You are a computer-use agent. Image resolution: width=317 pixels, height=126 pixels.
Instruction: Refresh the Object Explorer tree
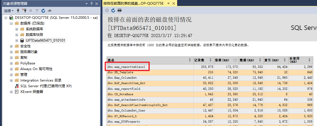[43, 11]
